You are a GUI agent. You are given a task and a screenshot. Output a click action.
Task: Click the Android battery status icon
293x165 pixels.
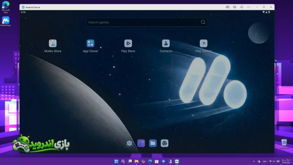click(269, 12)
